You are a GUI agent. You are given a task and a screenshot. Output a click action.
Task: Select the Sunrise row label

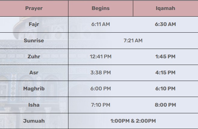pyautogui.click(x=34, y=40)
